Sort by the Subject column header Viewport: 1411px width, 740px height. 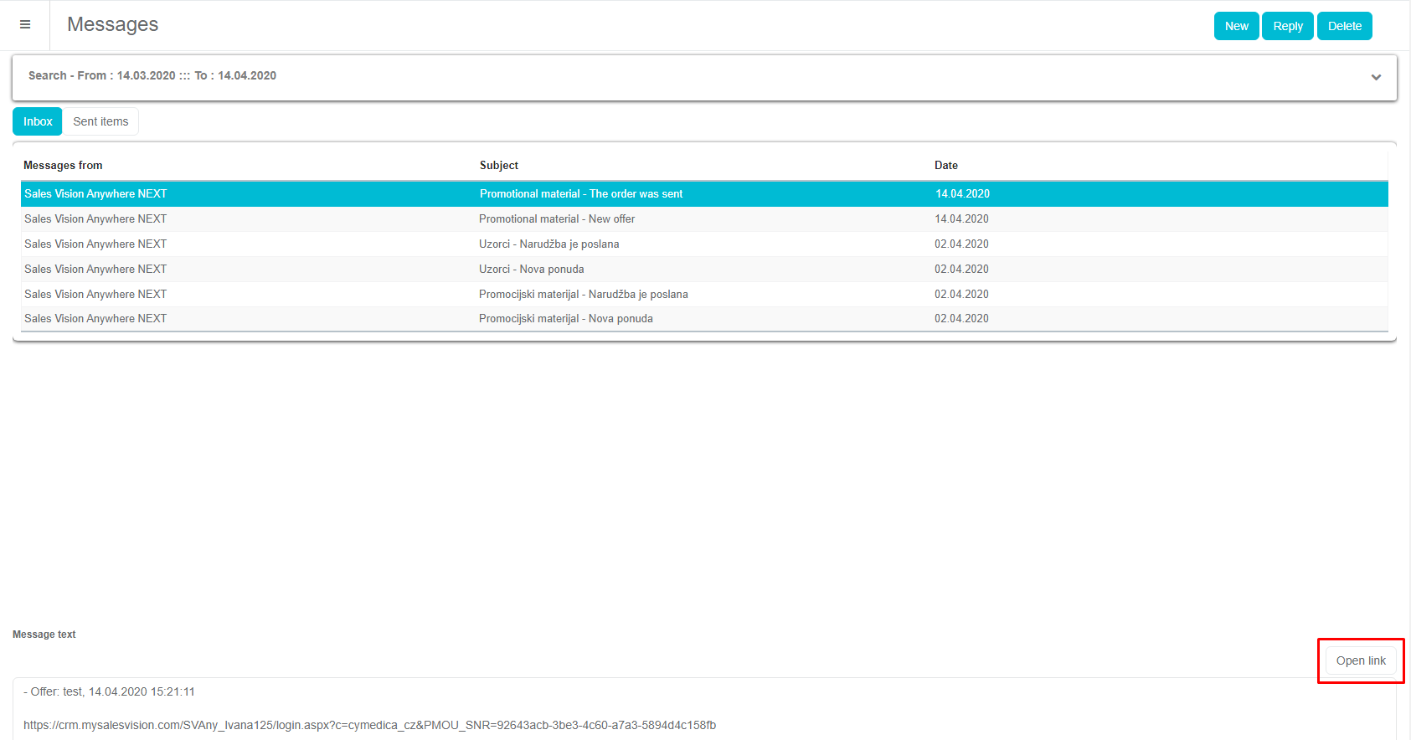pos(499,166)
